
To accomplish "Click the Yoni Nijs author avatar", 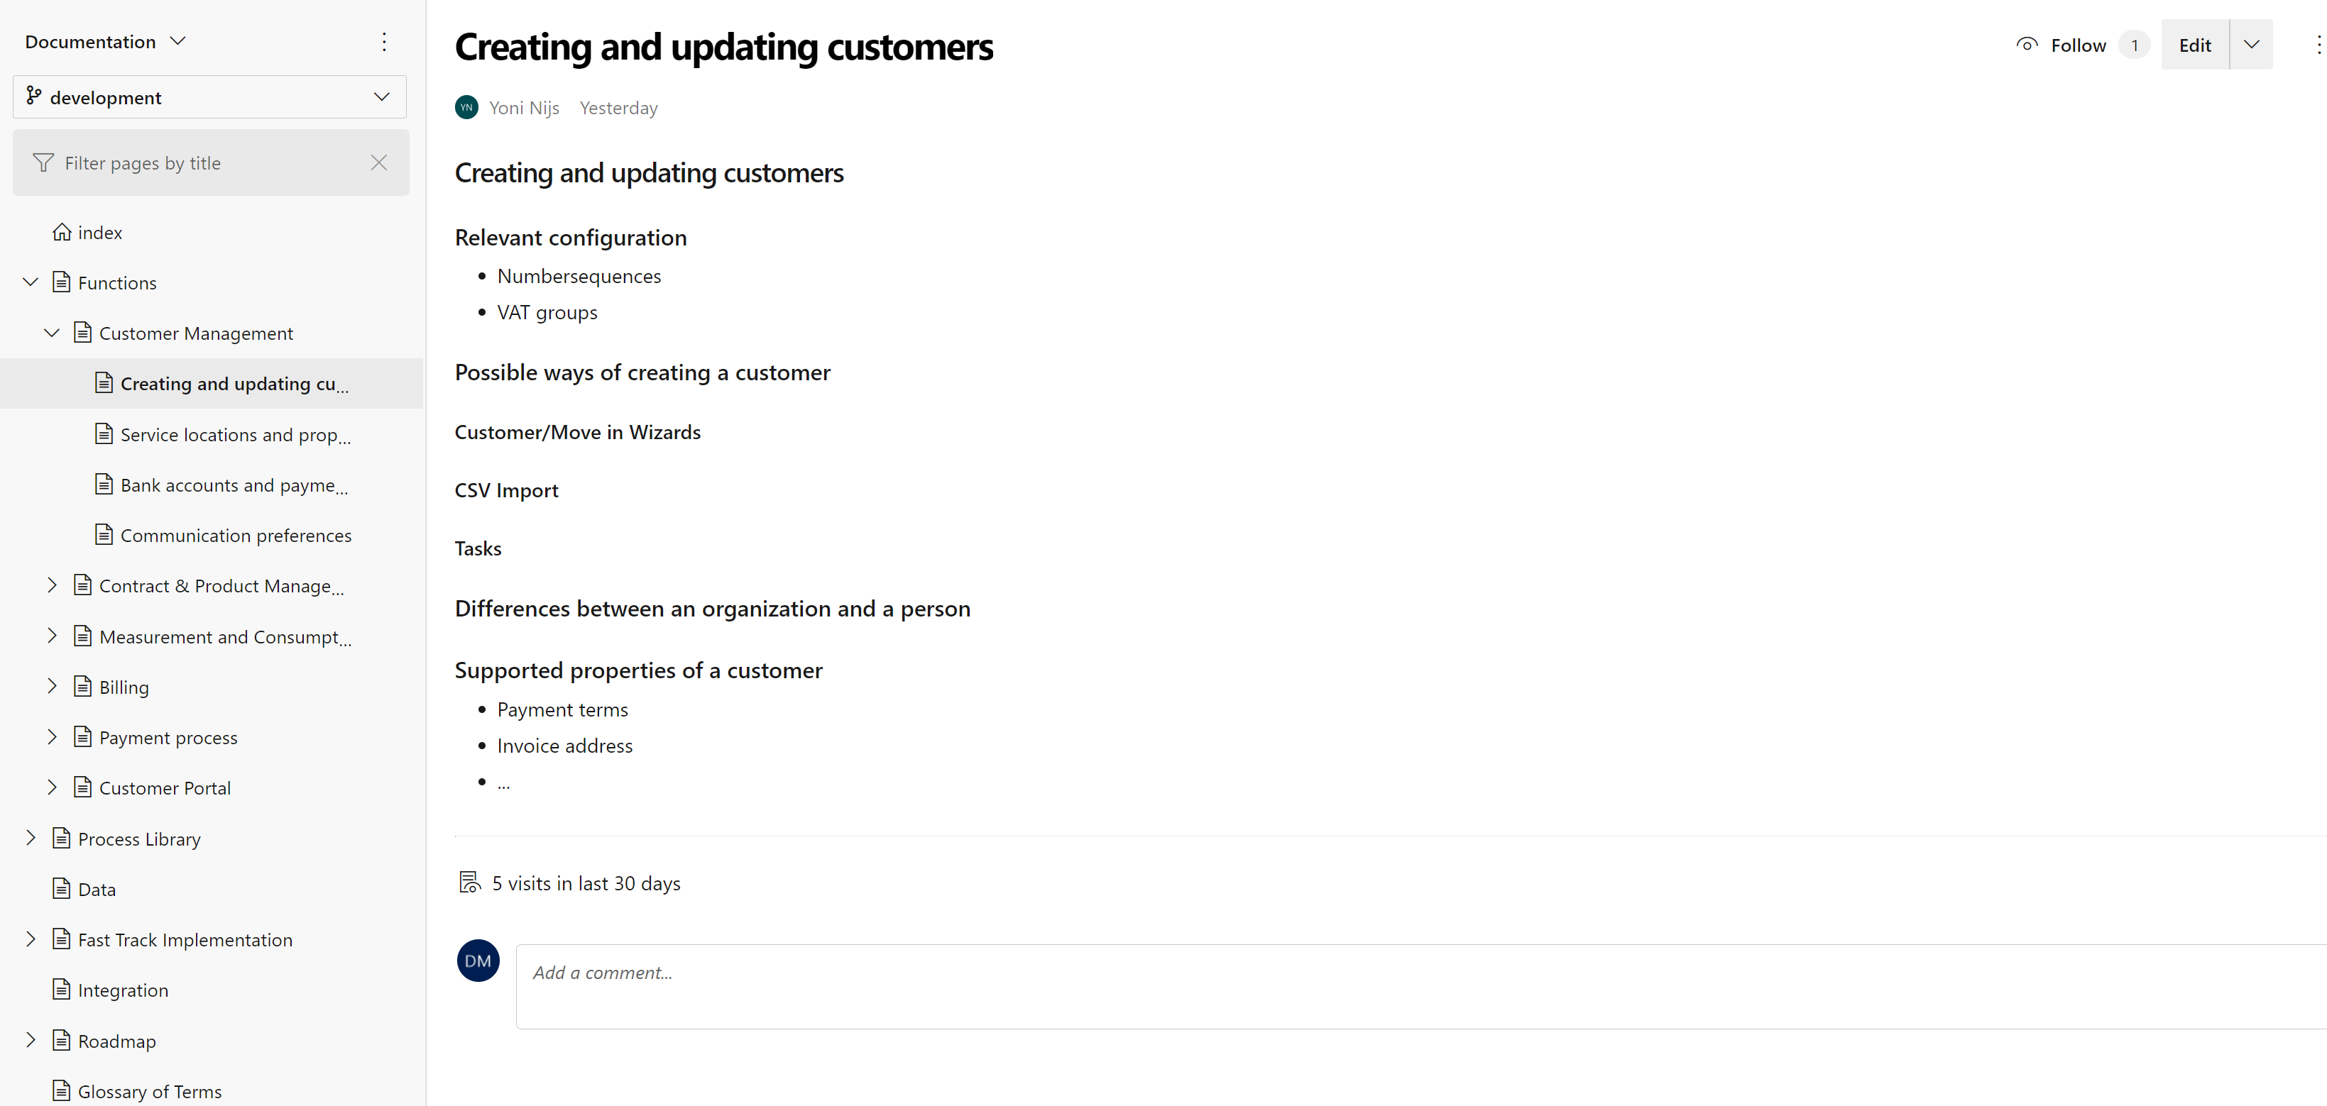I will pos(466,107).
